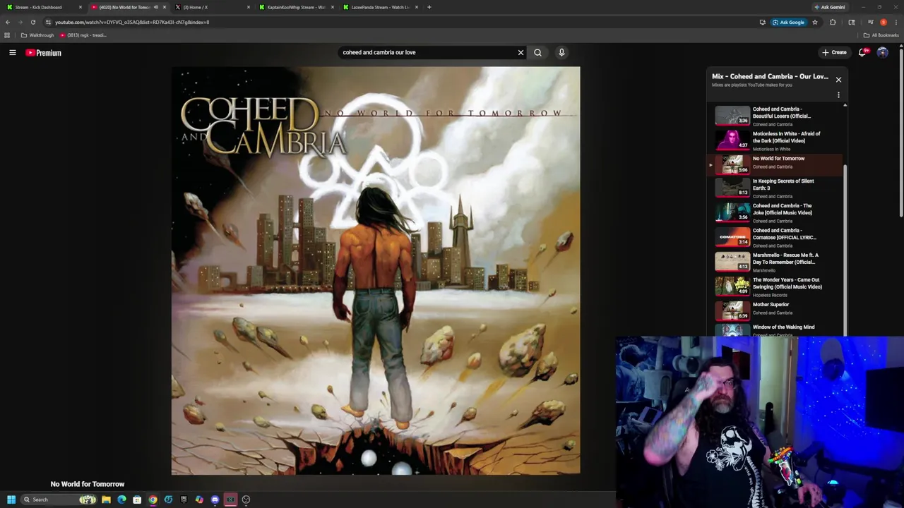Click the YouTube search magnifier button

[537, 52]
